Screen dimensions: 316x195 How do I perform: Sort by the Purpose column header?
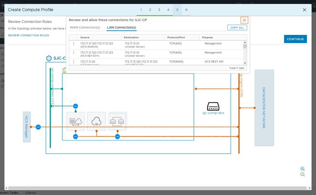(207, 38)
